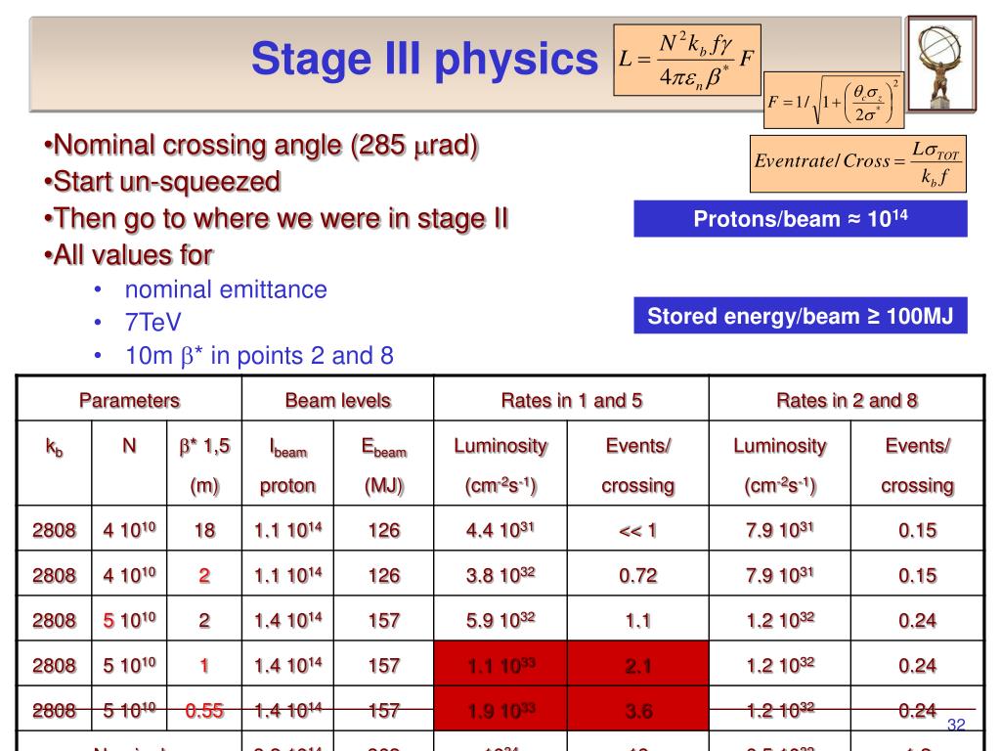Screen dimensions: 1001x751
Task: Click the 'Stored energy/beam ≥ 100MJ' banner
Action: click(x=801, y=316)
